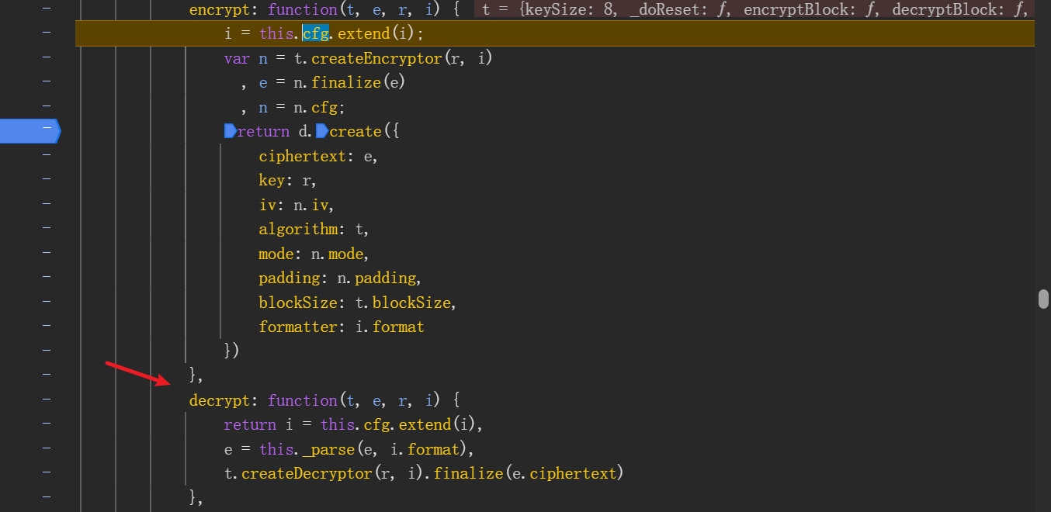Click the 'padding' property key

290,278
